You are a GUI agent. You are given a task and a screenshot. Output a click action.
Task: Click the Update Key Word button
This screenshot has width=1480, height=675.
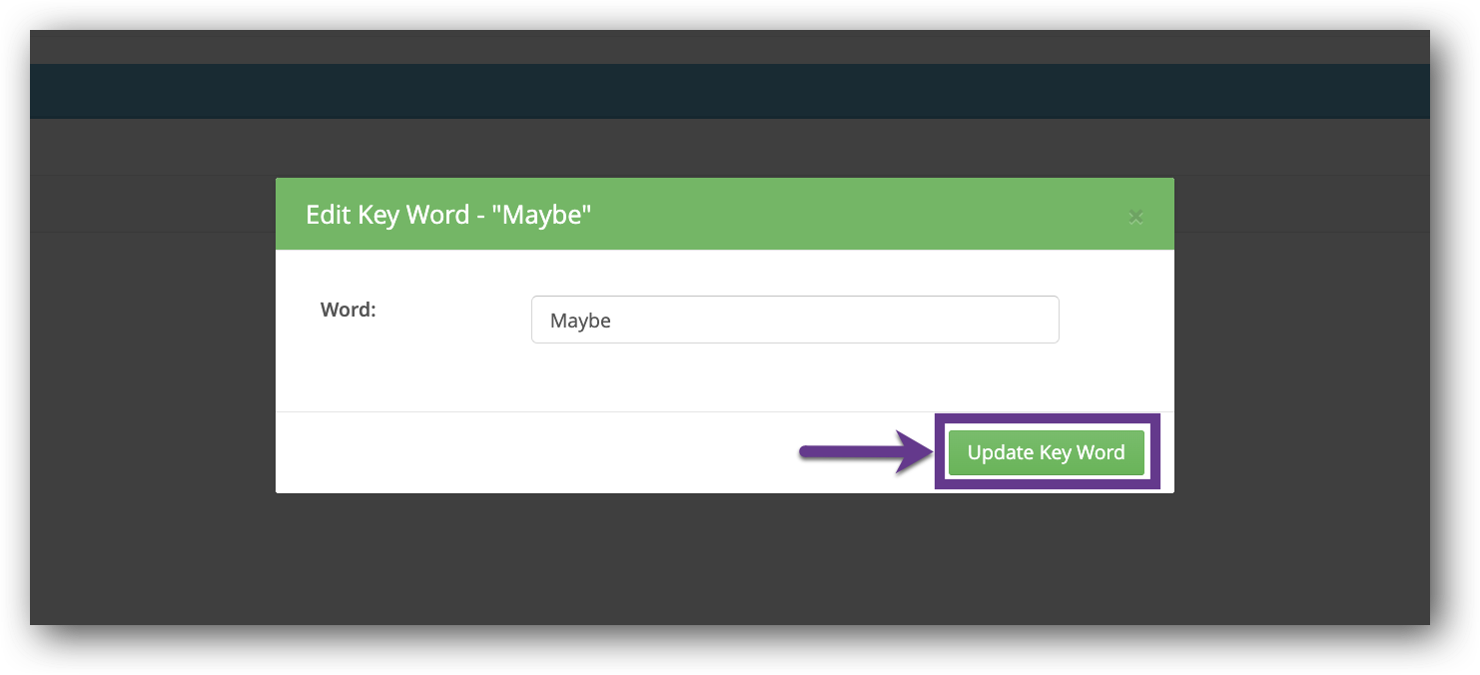tap(1046, 452)
